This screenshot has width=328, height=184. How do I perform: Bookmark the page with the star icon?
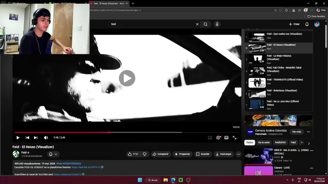click(280, 10)
